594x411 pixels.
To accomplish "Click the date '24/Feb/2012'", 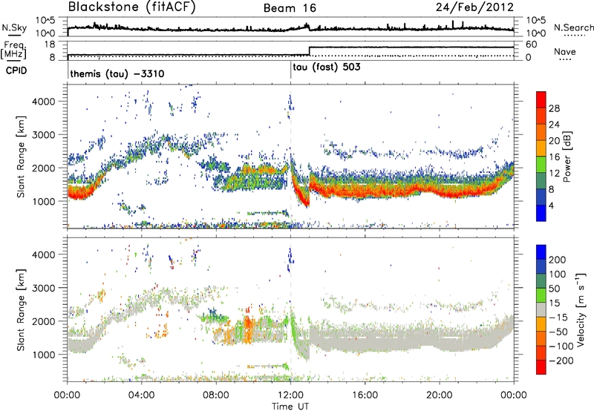I will pos(474,7).
